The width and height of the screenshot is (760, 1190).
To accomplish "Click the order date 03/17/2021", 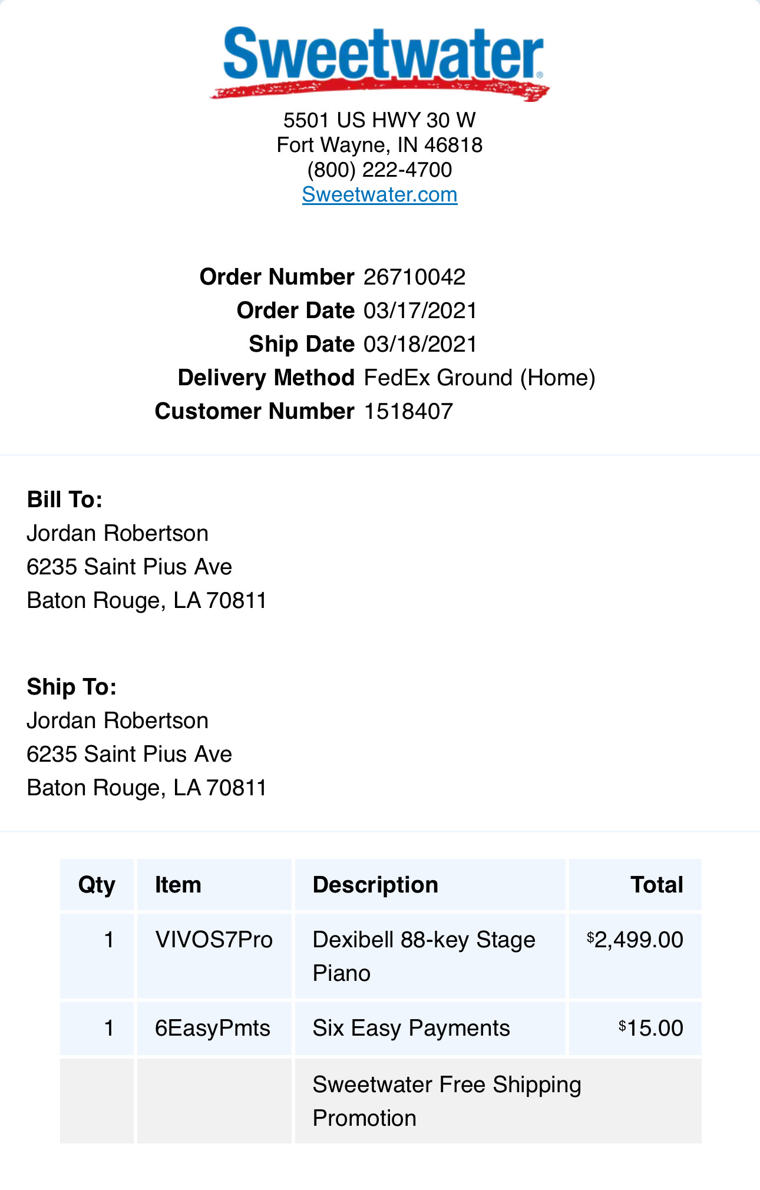I will pos(420,310).
